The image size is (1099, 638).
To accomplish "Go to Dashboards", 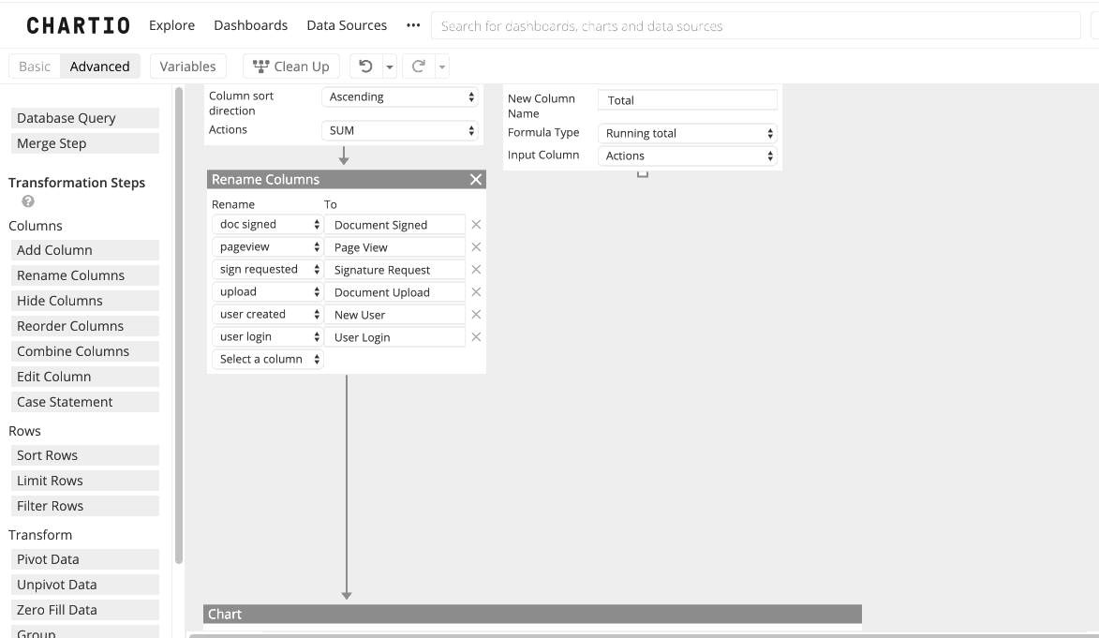I will coord(251,25).
